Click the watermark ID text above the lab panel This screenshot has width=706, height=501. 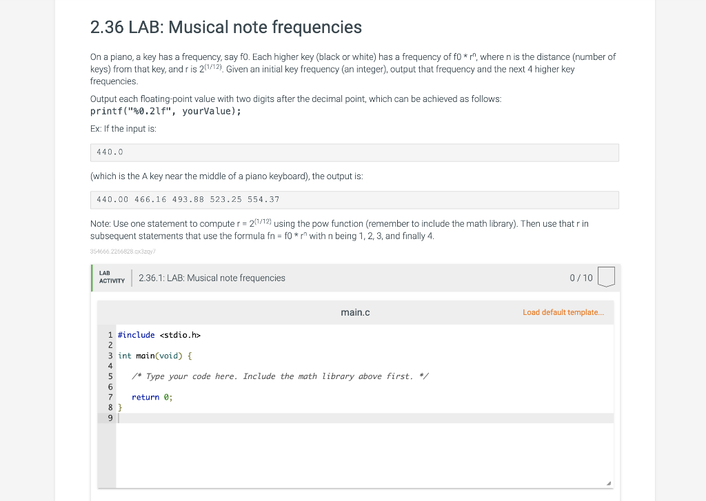tap(121, 252)
